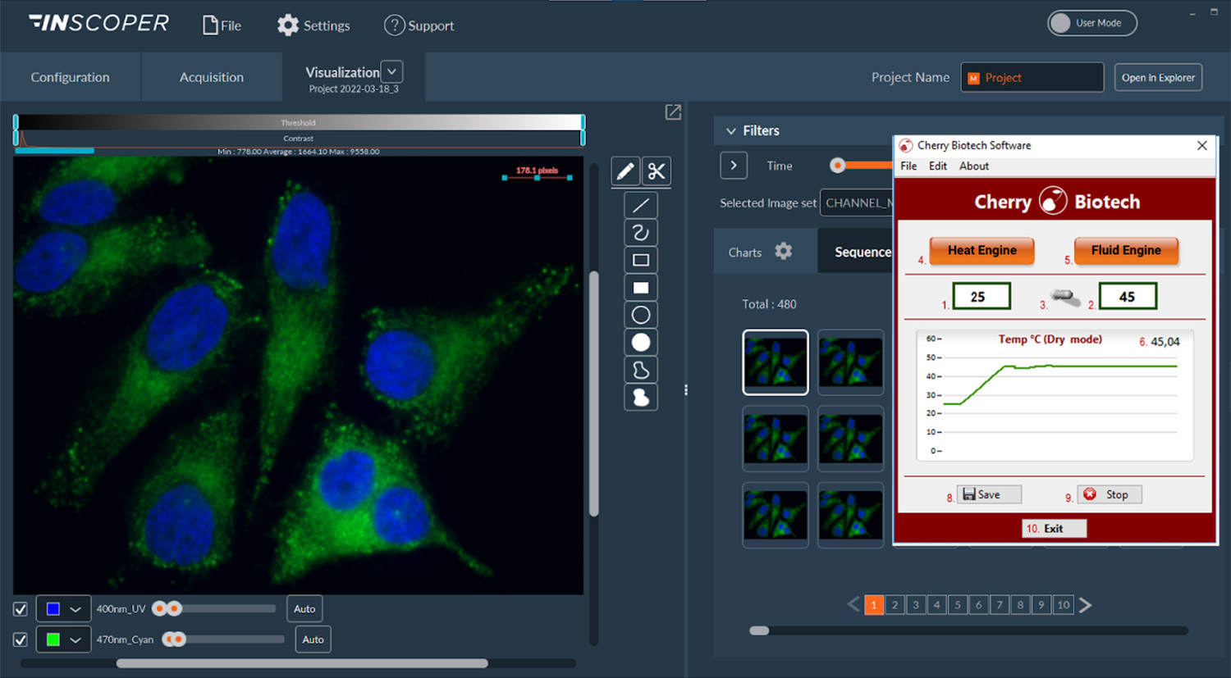Open the Visualization project dropdown
The width and height of the screenshot is (1231, 678).
[x=392, y=72]
